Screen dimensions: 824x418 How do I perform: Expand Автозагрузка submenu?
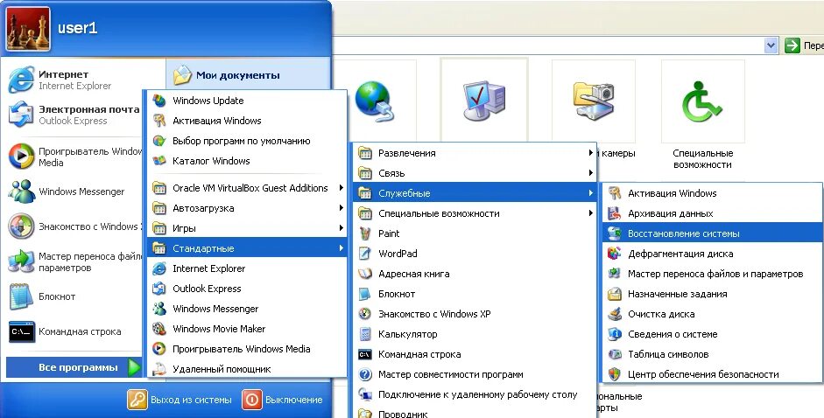coord(247,208)
